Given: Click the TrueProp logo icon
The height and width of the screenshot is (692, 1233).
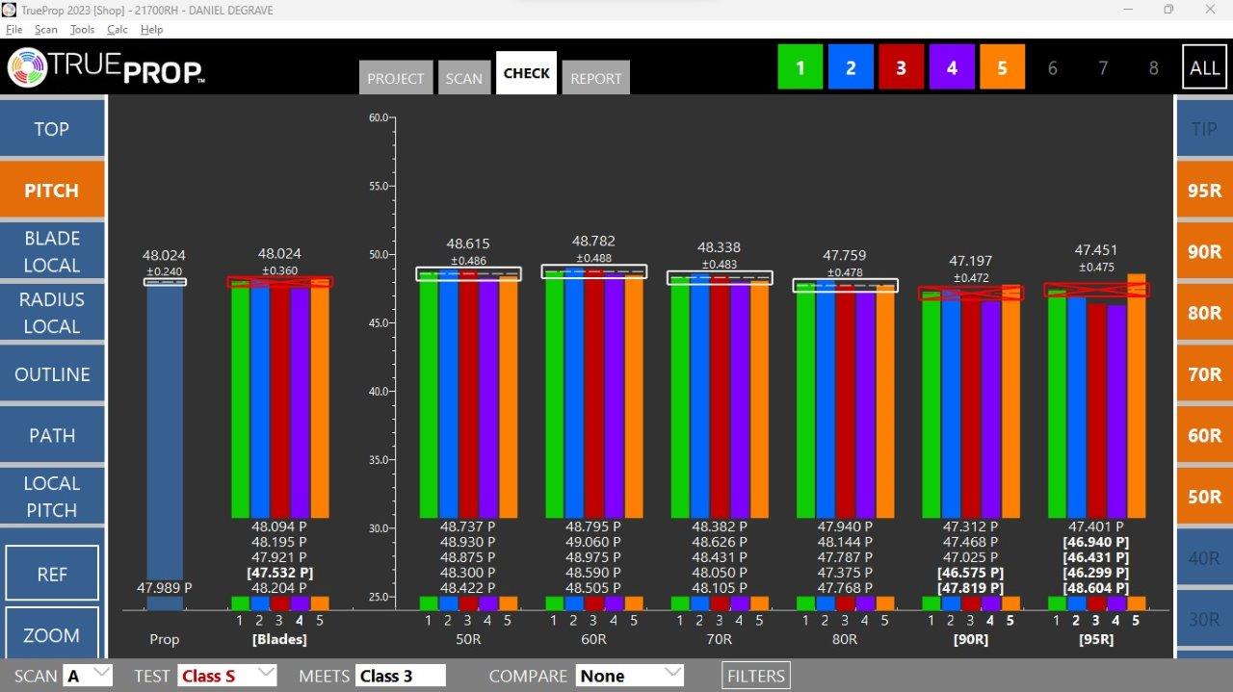Looking at the screenshot, I should click(29, 67).
